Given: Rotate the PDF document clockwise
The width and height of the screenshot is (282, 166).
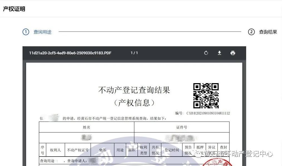Looking at the screenshot, I should [206, 53].
